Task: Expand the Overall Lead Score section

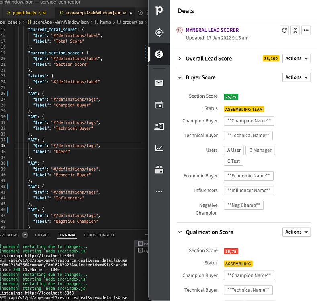Action: (180, 59)
